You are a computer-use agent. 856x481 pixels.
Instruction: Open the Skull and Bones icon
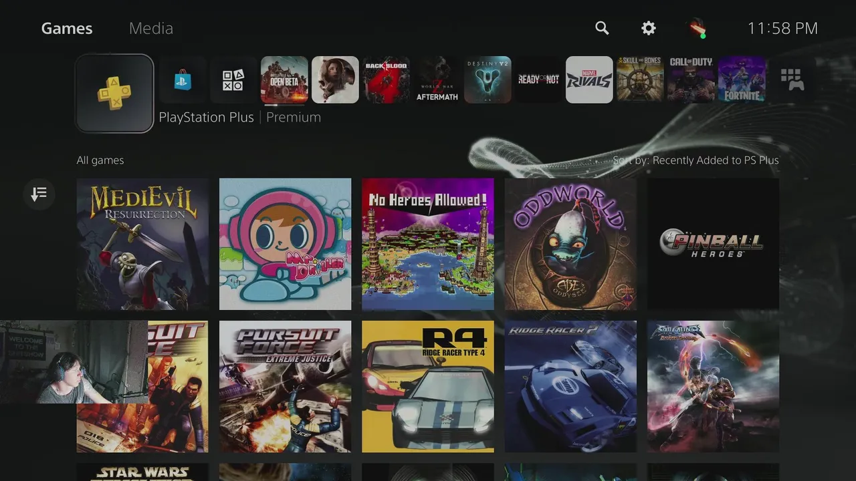pos(640,80)
